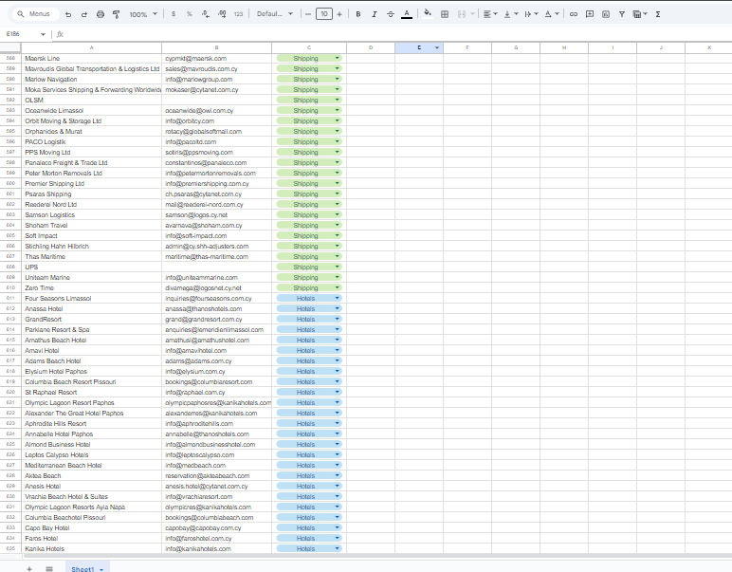Toggle bold formatting
This screenshot has width=732, height=572.
pyautogui.click(x=358, y=14)
